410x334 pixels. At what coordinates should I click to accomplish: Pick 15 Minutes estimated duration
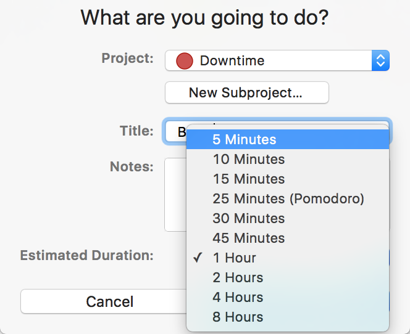click(288, 179)
